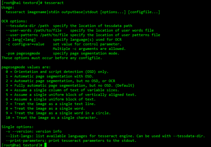Click the 'Usage:' heading text
This screenshot has height=147, width=211.
[x=8, y=7]
